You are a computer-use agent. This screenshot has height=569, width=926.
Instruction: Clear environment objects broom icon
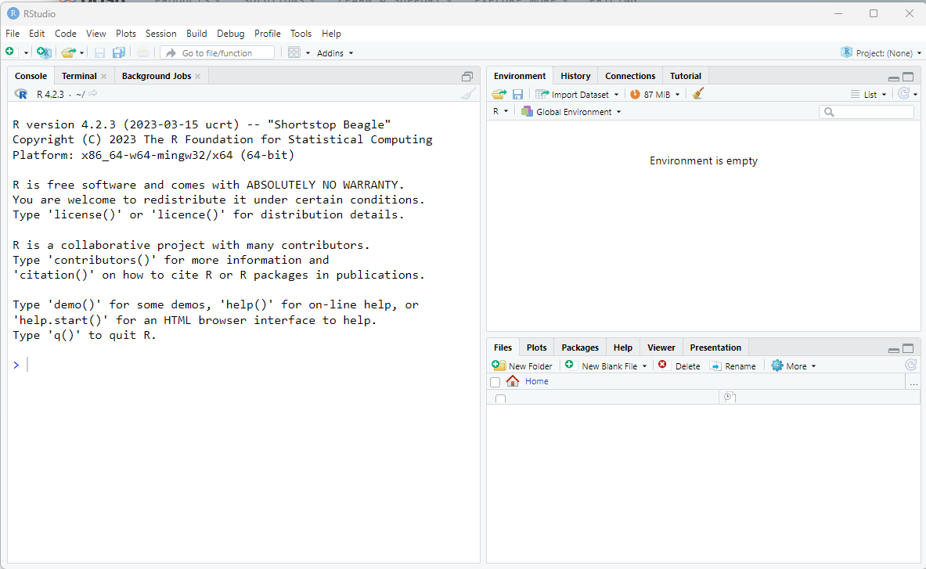(697, 94)
